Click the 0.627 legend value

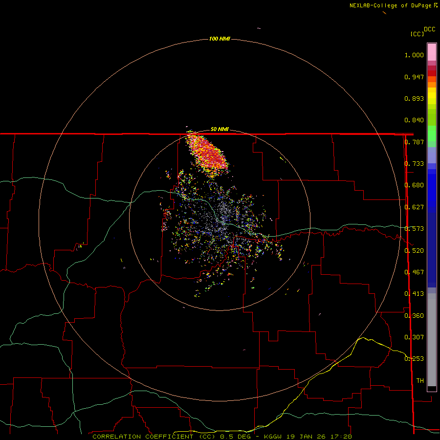[414, 207]
